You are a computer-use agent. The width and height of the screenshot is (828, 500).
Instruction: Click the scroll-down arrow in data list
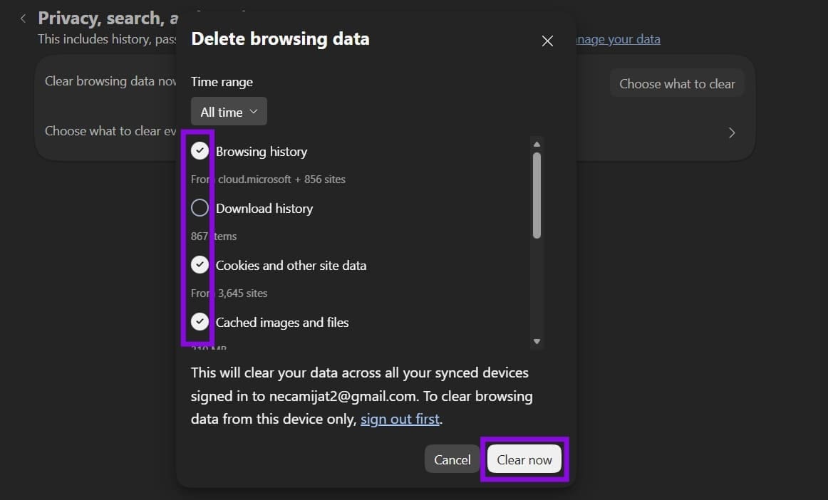point(537,342)
